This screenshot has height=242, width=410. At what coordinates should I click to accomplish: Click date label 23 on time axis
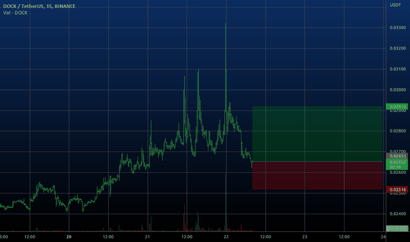(x=304, y=237)
